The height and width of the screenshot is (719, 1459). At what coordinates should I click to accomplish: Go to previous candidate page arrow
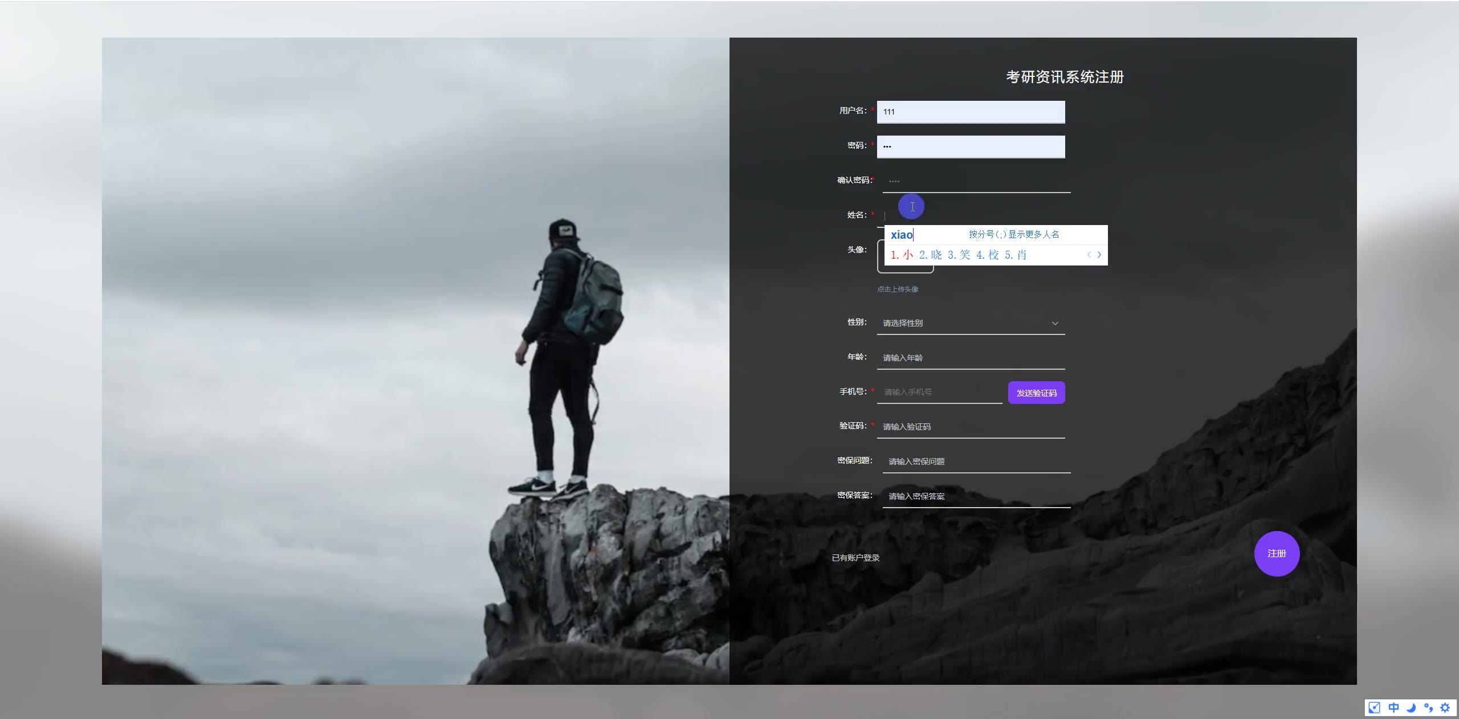click(x=1089, y=255)
